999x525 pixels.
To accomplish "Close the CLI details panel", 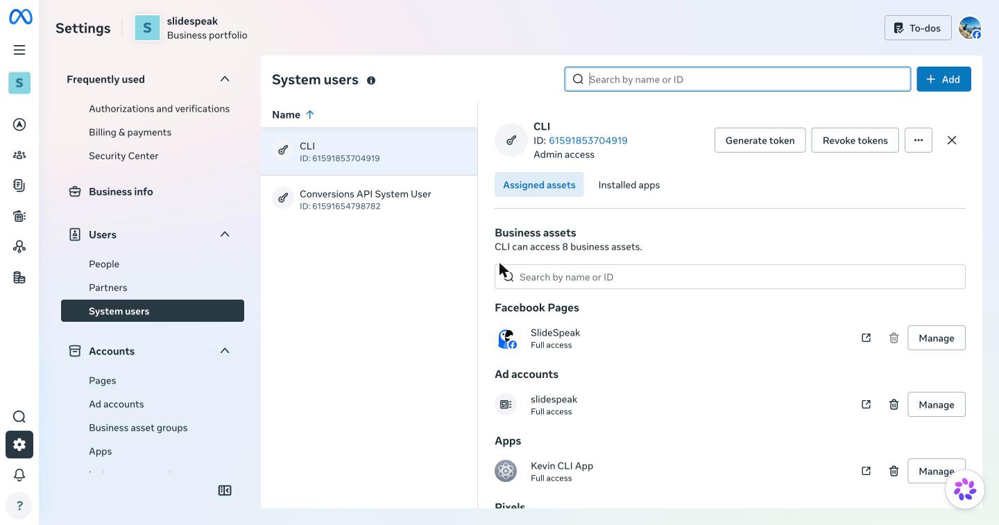I will coord(952,140).
